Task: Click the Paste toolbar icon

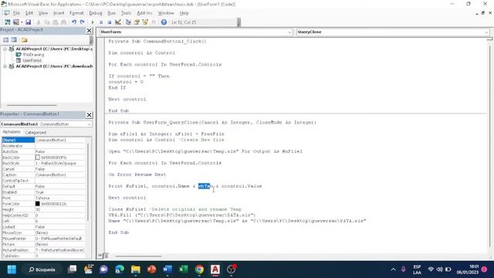Action: tap(55, 22)
